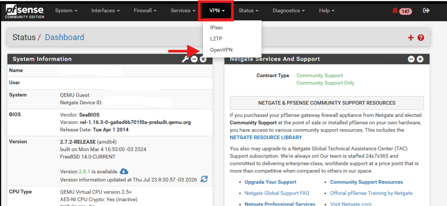Click the Community Support Only text
Image resolution: width=447 pixels, height=206 pixels.
[x=325, y=83]
